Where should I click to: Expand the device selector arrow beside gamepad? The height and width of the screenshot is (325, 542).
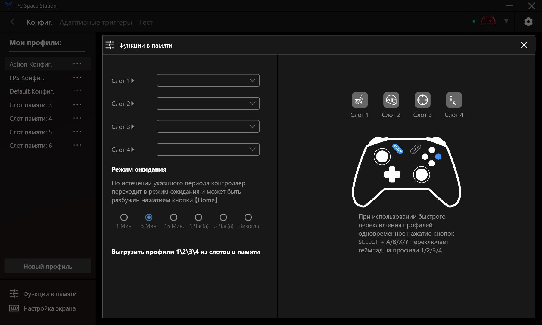(506, 21)
